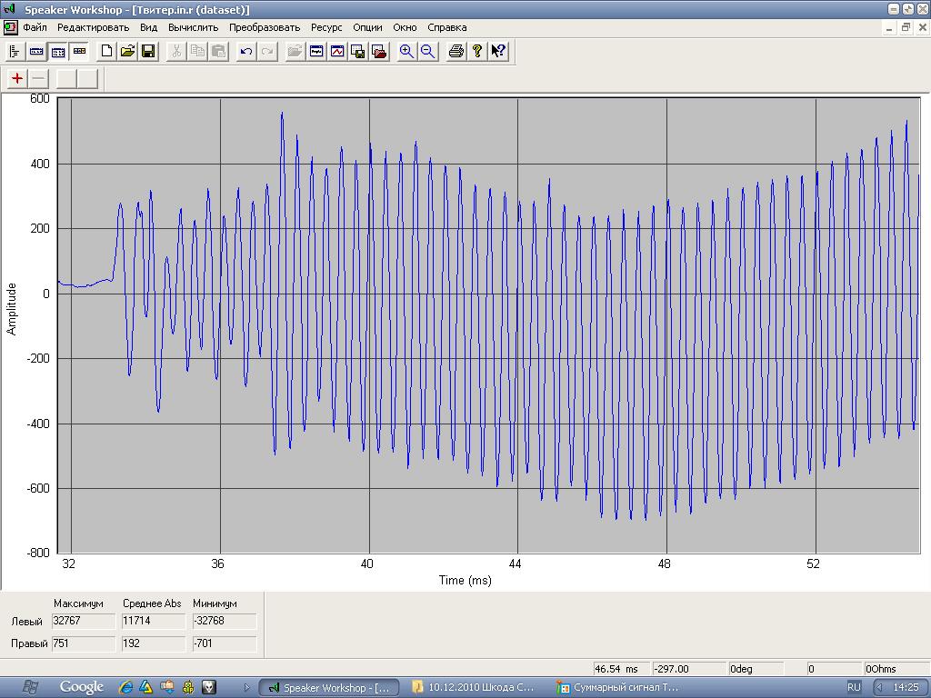Toggle the third view-mode toolbar button

57,51
